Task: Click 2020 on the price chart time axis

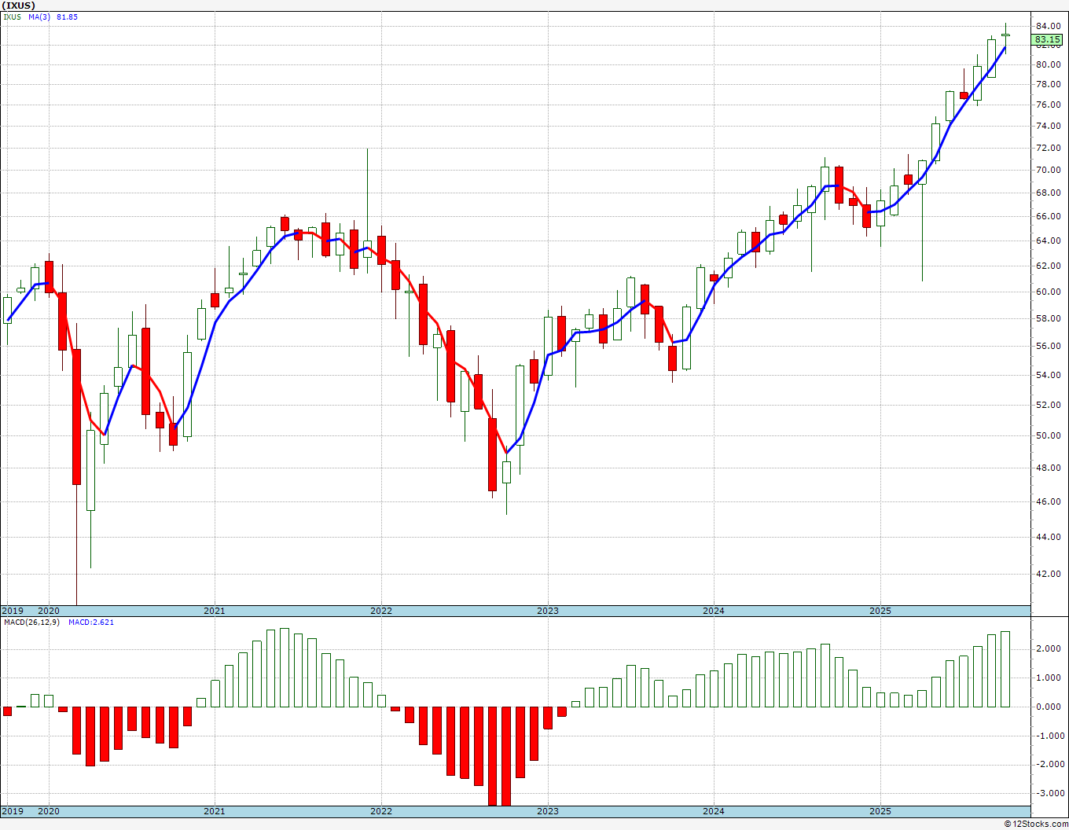Action: pyautogui.click(x=49, y=611)
